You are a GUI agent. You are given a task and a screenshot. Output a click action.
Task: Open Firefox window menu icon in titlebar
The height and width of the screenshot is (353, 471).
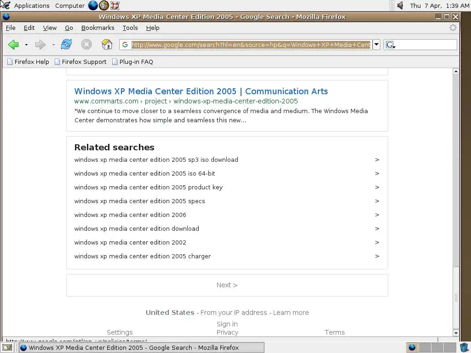(x=6, y=17)
